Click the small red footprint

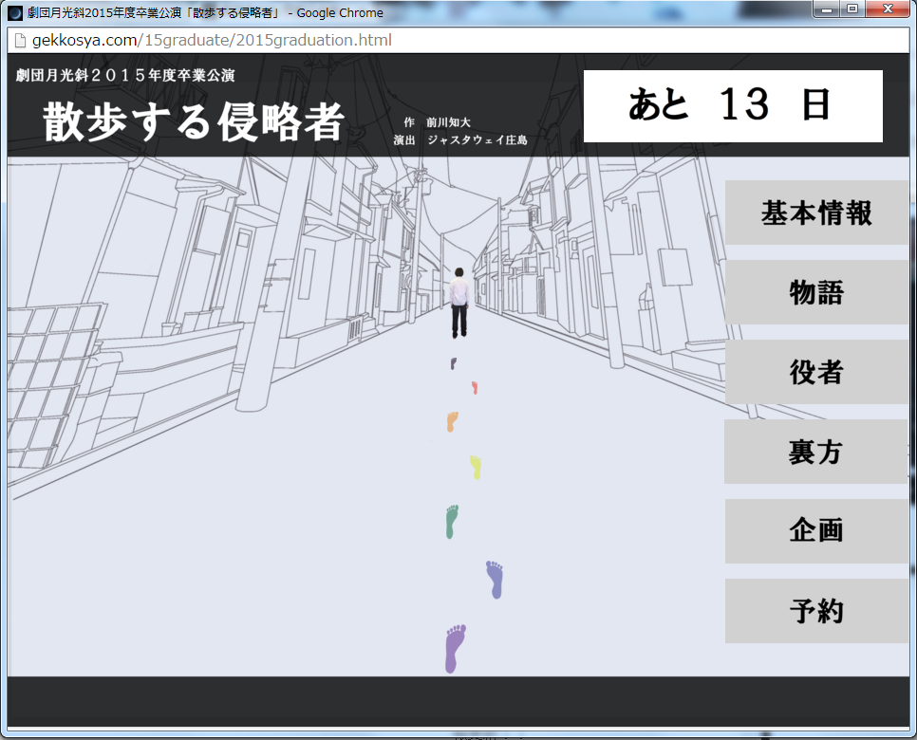475,387
